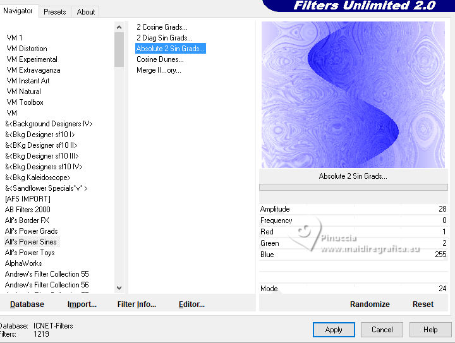Image resolution: width=455 pixels, height=343 pixels.
Task: Select Andrew's Filter Collection 55
Action: 47,274
